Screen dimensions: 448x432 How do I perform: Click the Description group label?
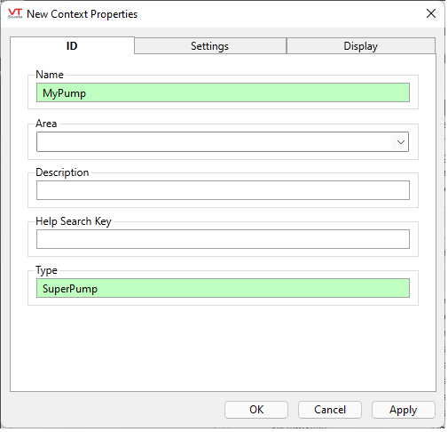(62, 172)
